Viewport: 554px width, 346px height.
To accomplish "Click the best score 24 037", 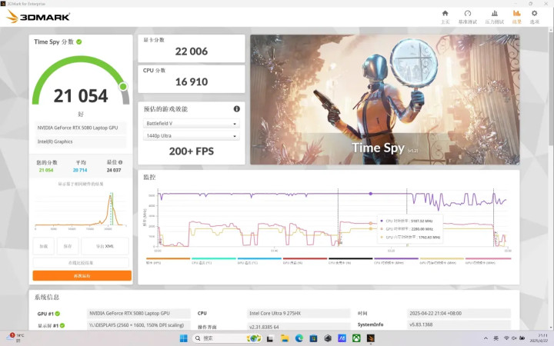I will pyautogui.click(x=114, y=170).
